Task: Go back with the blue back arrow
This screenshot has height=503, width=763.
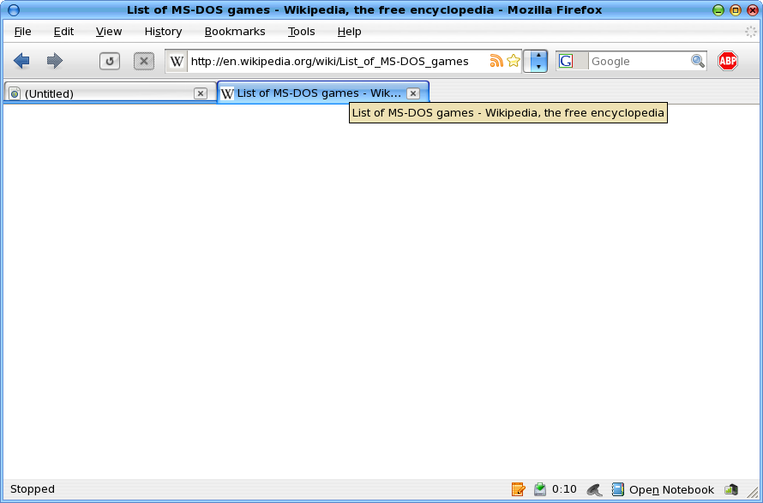Action: pyautogui.click(x=21, y=61)
